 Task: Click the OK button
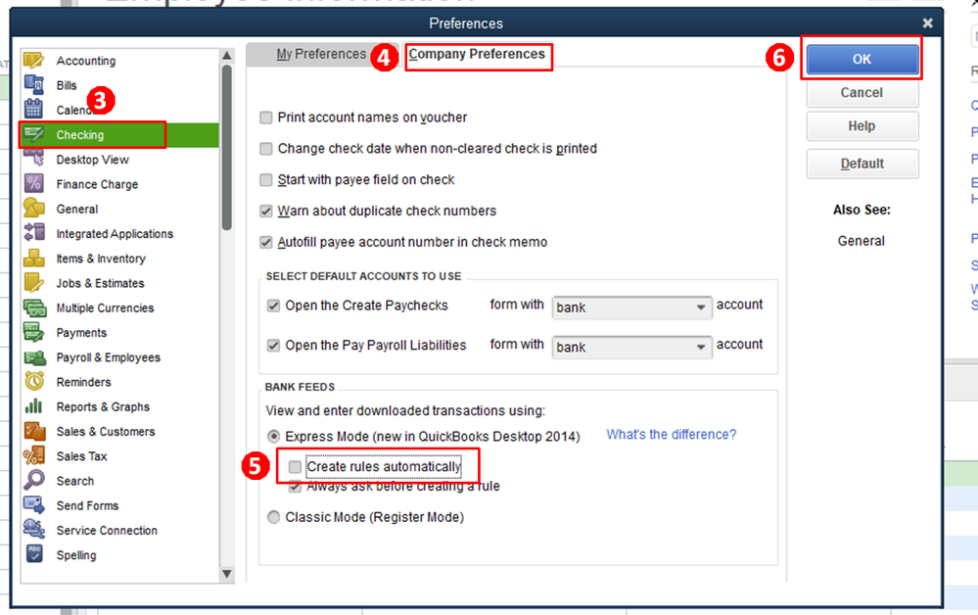pos(862,60)
